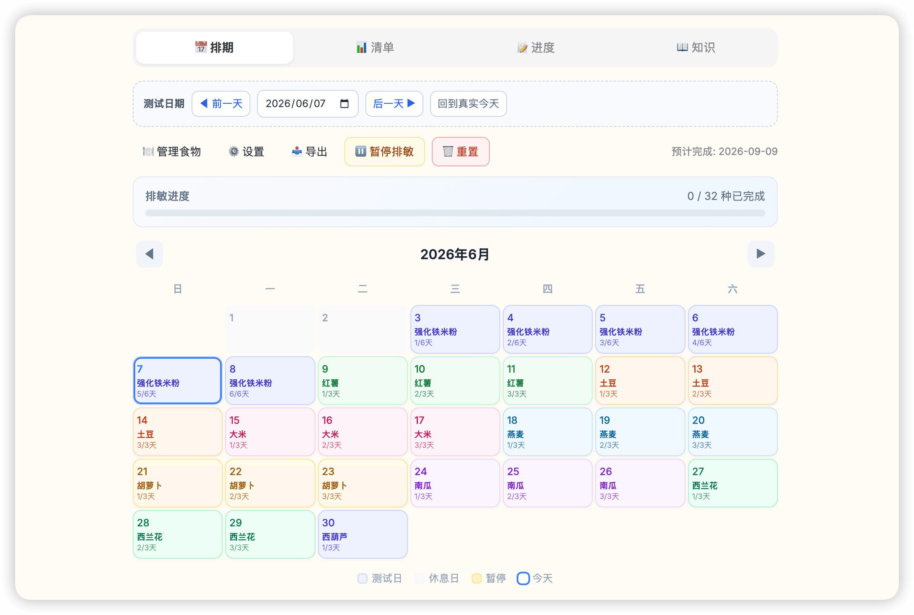Click the 重置 reset button

(461, 152)
